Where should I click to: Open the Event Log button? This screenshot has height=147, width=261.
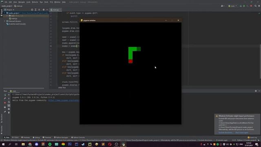(x=252, y=138)
